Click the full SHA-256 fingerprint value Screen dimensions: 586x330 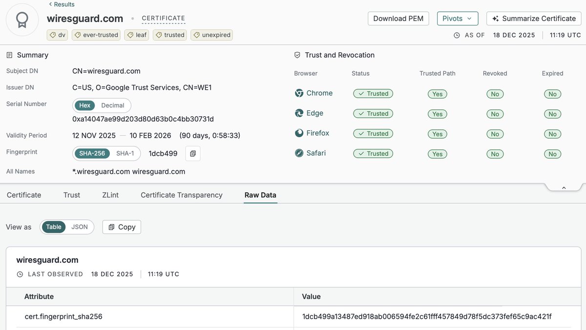(x=427, y=317)
